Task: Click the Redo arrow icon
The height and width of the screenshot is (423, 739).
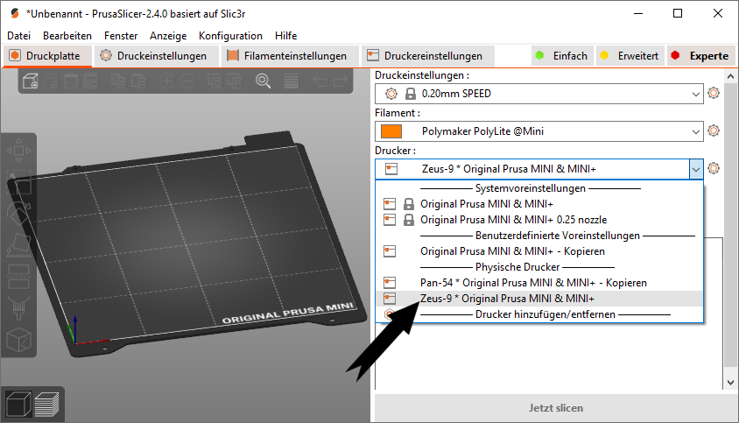Action: pyautogui.click(x=340, y=81)
